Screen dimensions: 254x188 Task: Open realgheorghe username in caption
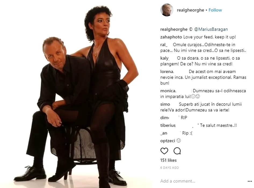pyautogui.click(x=174, y=29)
